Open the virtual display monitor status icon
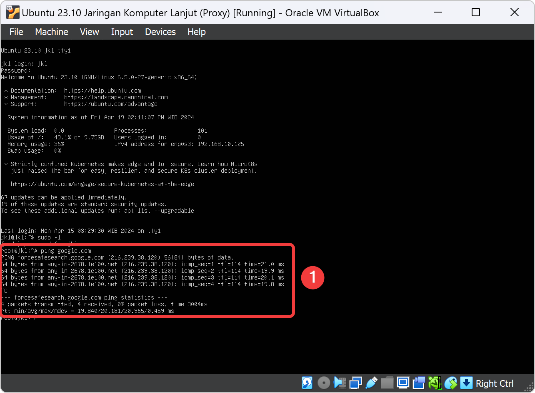The height and width of the screenshot is (393, 535). [403, 383]
